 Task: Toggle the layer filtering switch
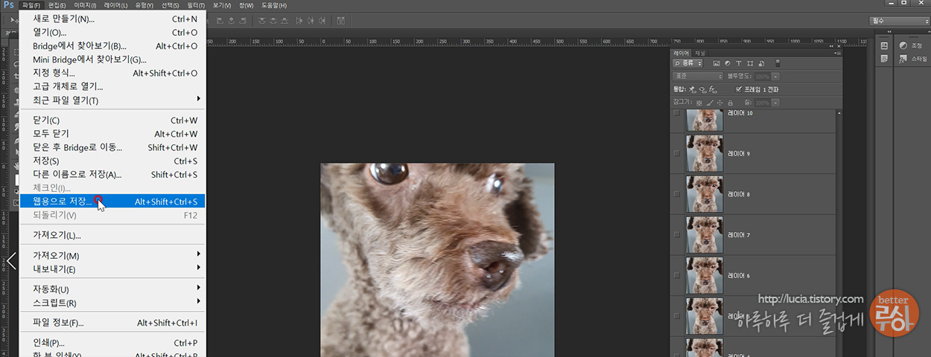[x=778, y=63]
